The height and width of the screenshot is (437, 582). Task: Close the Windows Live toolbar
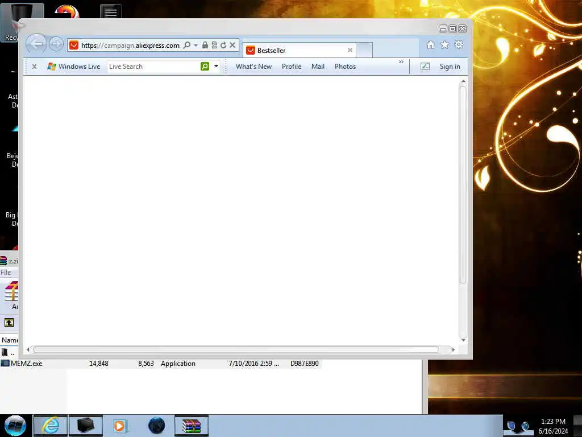point(34,67)
